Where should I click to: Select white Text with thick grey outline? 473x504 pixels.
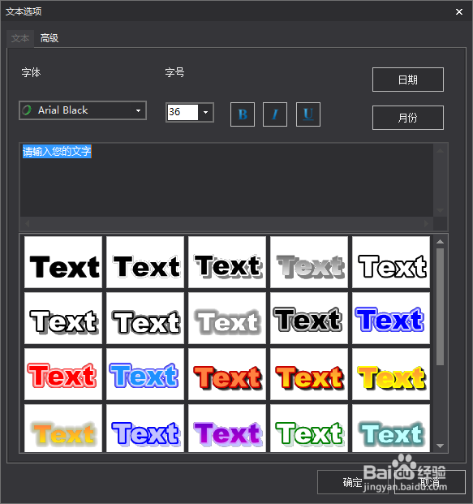click(x=145, y=318)
